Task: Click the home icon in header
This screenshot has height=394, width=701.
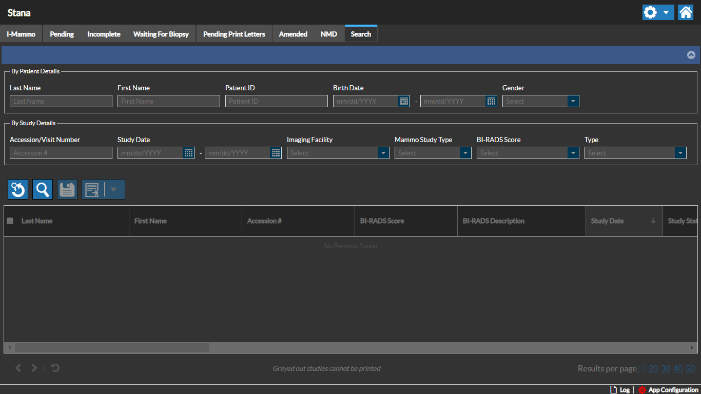Action: [686, 12]
